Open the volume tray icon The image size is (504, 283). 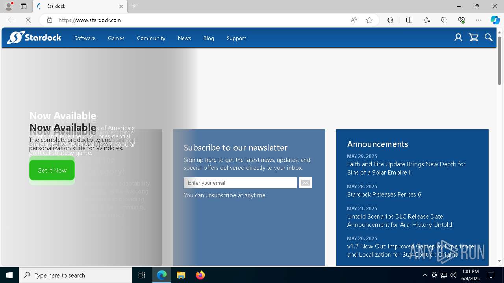[453, 275]
